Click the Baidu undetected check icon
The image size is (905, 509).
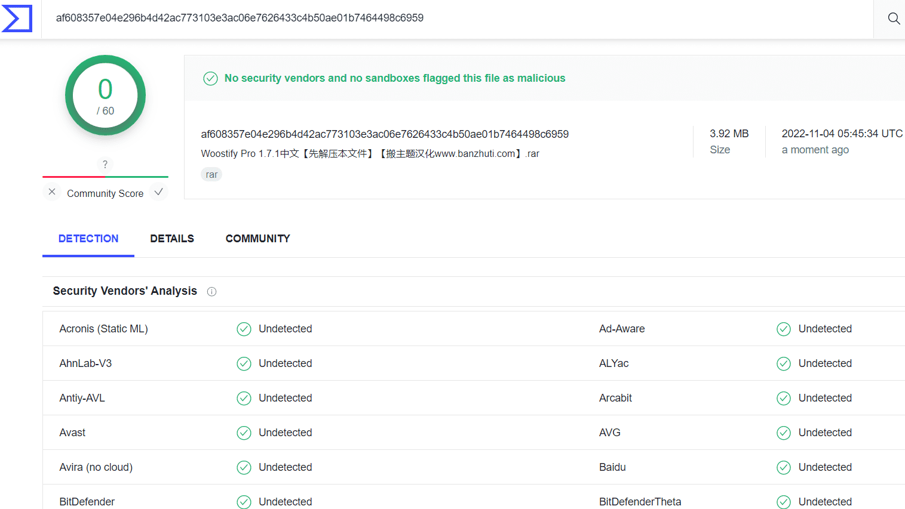[784, 468]
